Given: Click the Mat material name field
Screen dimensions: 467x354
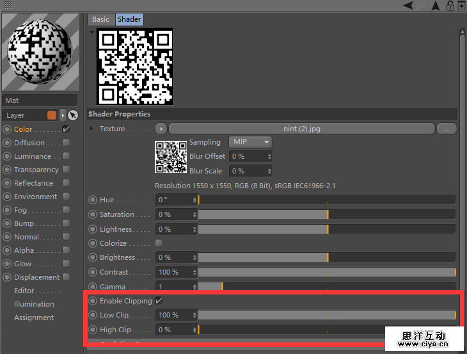Looking at the screenshot, I should (x=40, y=101).
